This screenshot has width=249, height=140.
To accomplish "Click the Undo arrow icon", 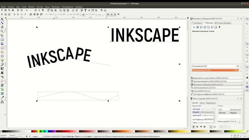I will (x=27, y=10).
